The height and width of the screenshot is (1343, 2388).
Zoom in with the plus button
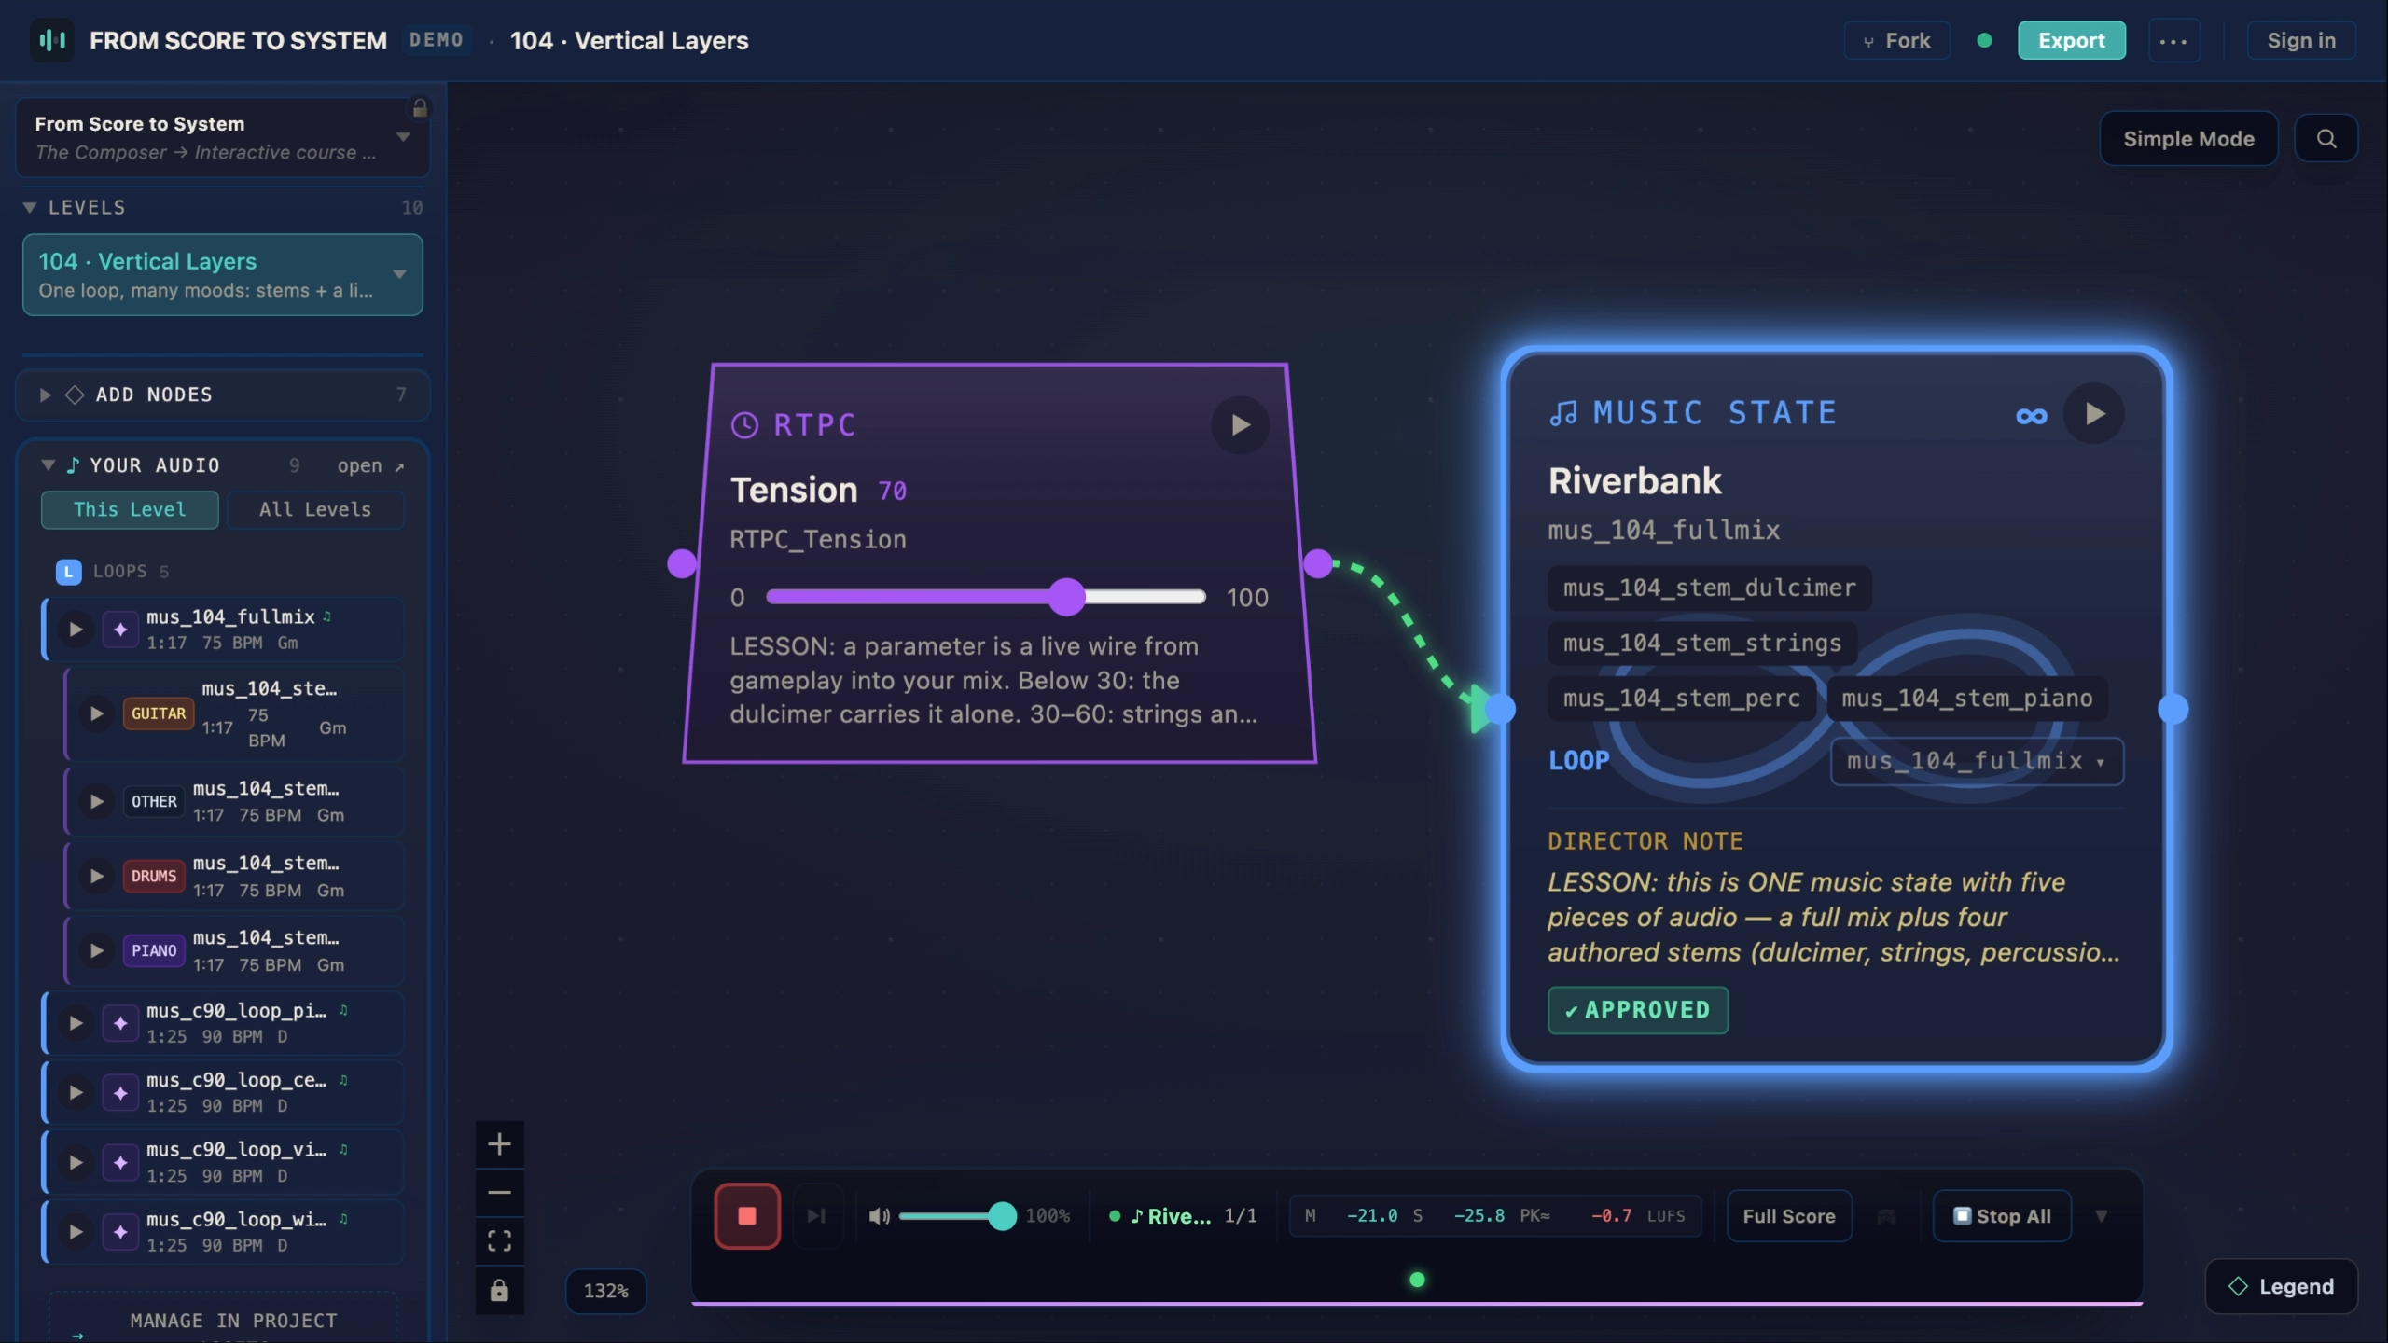(499, 1144)
